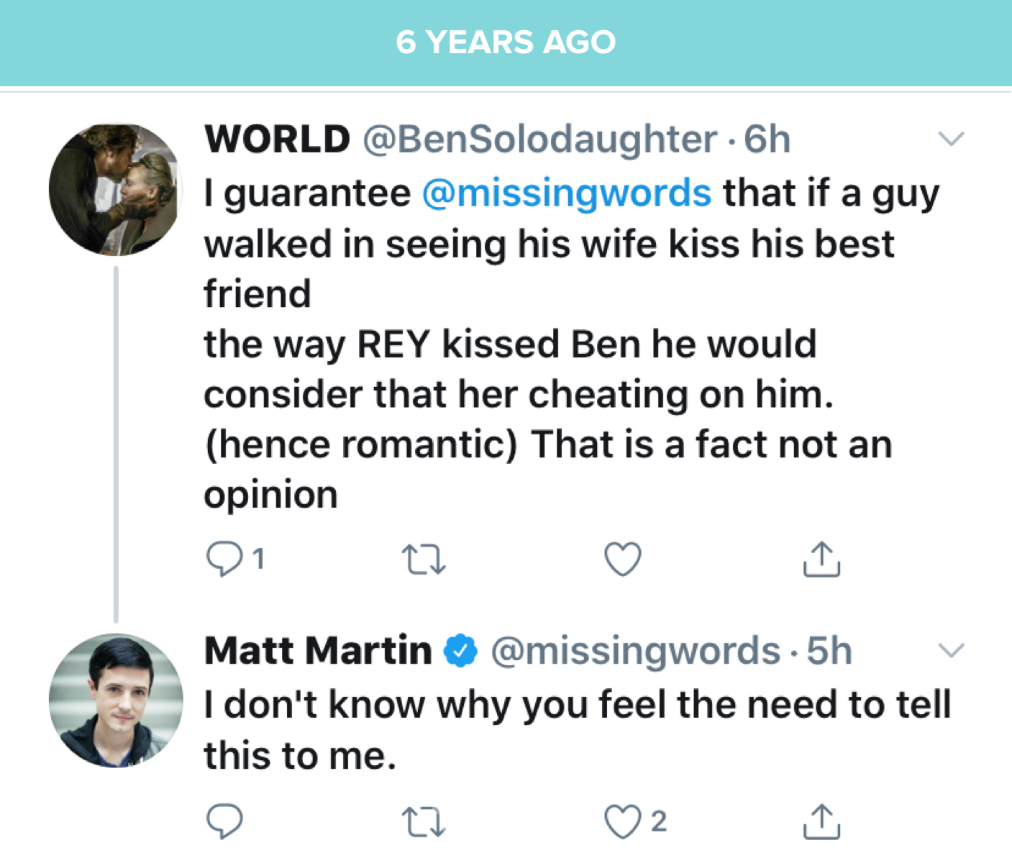Open the @missingwords mention link
Screen dimensions: 1012x863
click(x=566, y=193)
